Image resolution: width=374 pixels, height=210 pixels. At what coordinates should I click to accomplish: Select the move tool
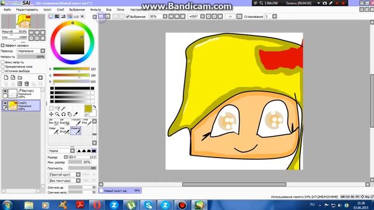(51, 114)
